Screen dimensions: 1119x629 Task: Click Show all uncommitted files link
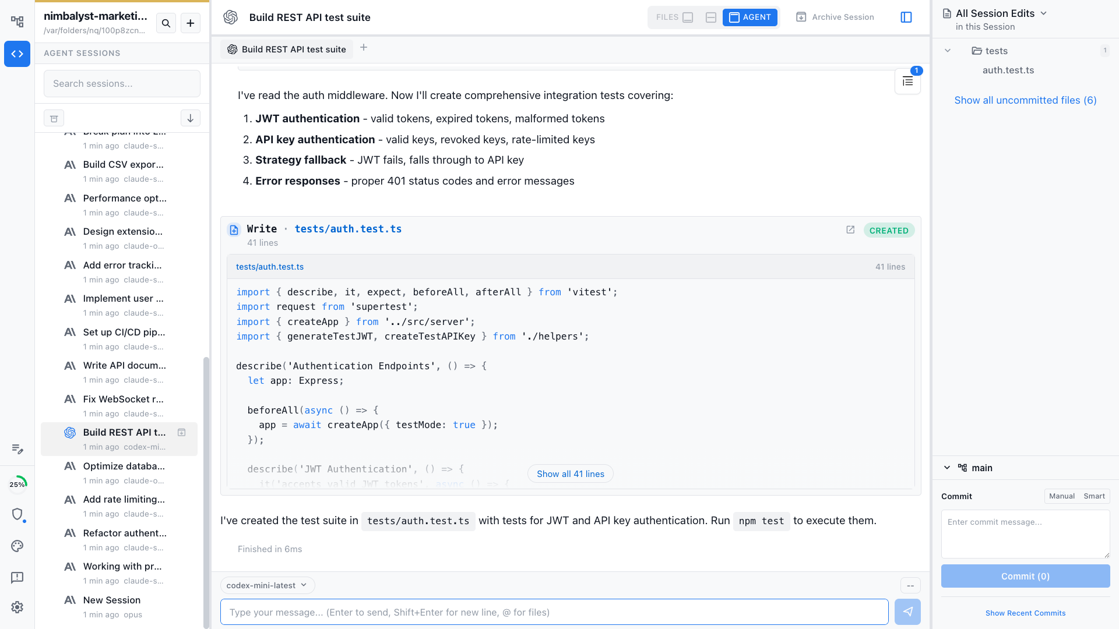click(x=1025, y=100)
